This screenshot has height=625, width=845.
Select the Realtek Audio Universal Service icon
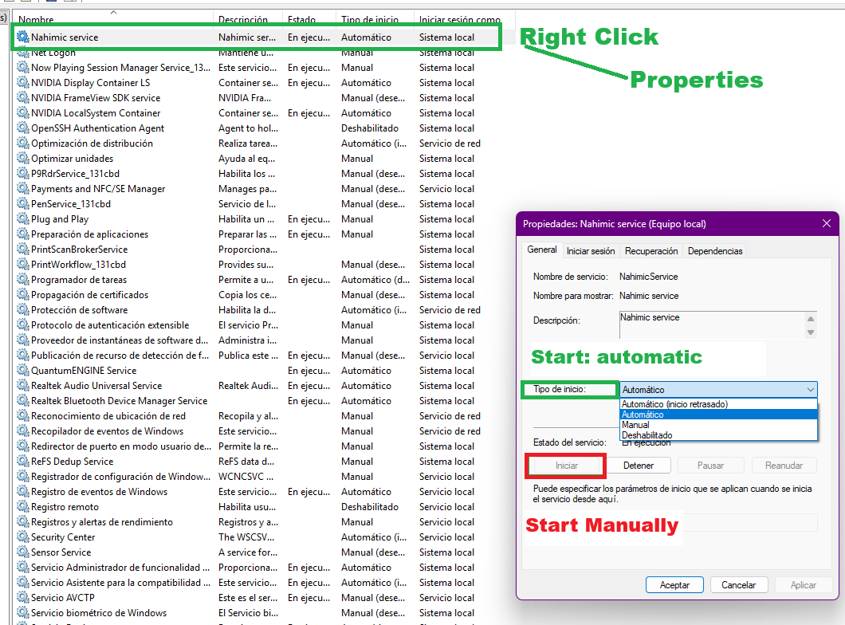(23, 386)
